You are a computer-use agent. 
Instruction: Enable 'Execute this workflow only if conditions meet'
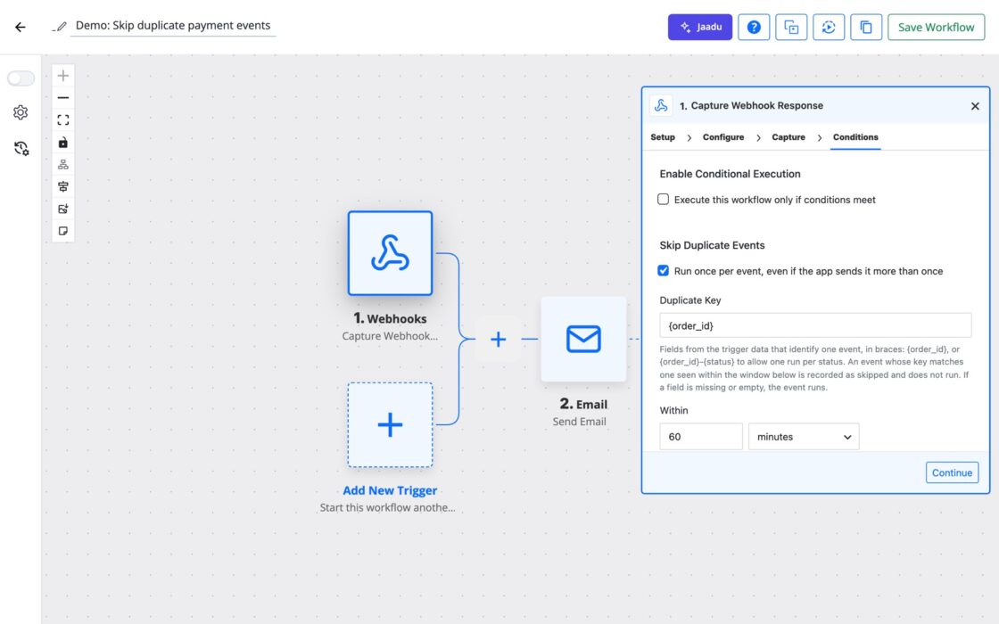[664, 200]
